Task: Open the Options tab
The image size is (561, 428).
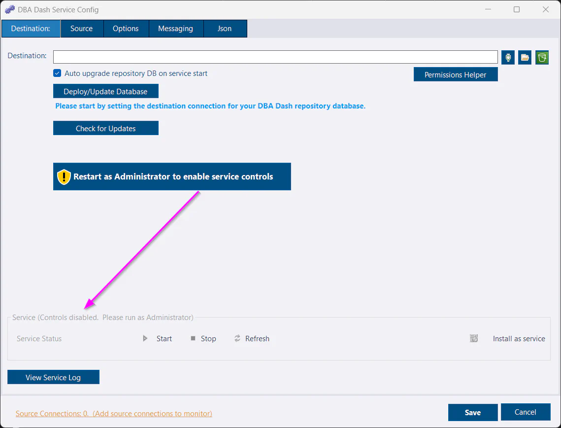Action: (126, 28)
